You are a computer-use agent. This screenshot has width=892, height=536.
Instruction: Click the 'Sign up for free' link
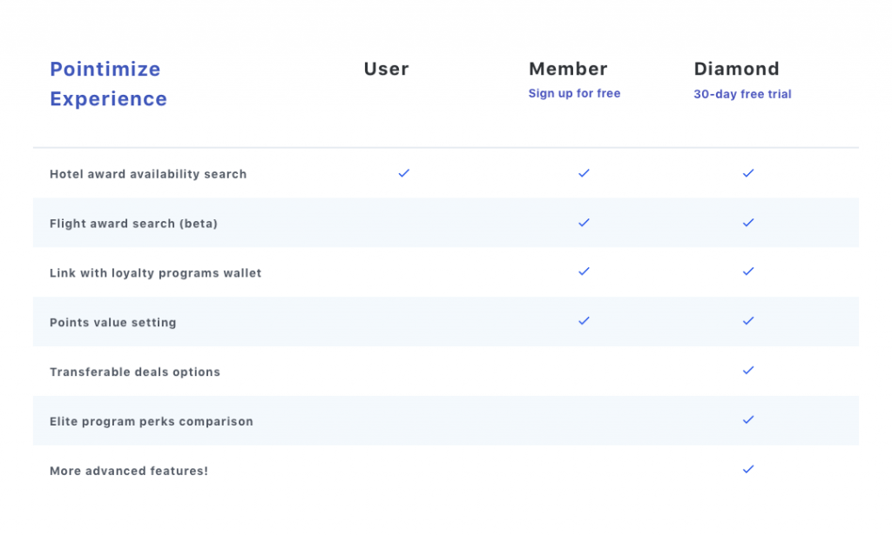point(574,93)
